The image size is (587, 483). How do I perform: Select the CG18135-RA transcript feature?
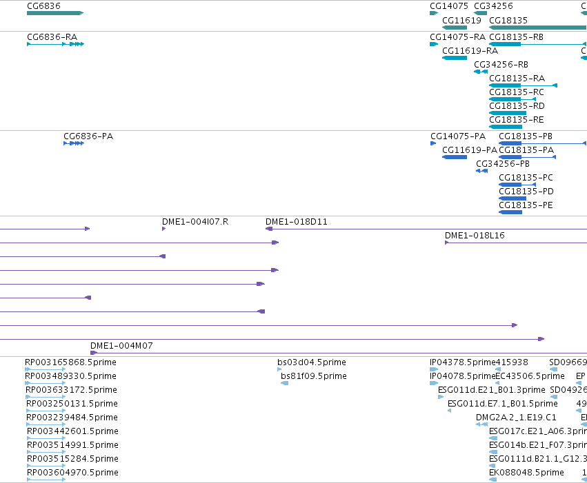(x=523, y=85)
